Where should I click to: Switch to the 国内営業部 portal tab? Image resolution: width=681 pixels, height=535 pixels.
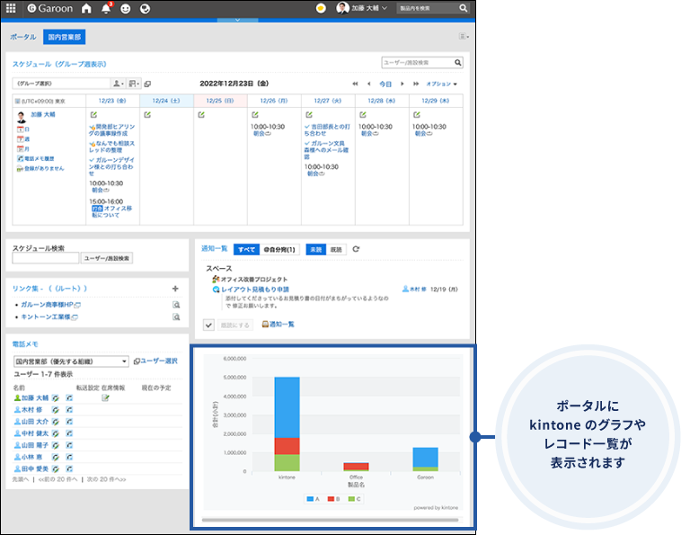coord(65,37)
